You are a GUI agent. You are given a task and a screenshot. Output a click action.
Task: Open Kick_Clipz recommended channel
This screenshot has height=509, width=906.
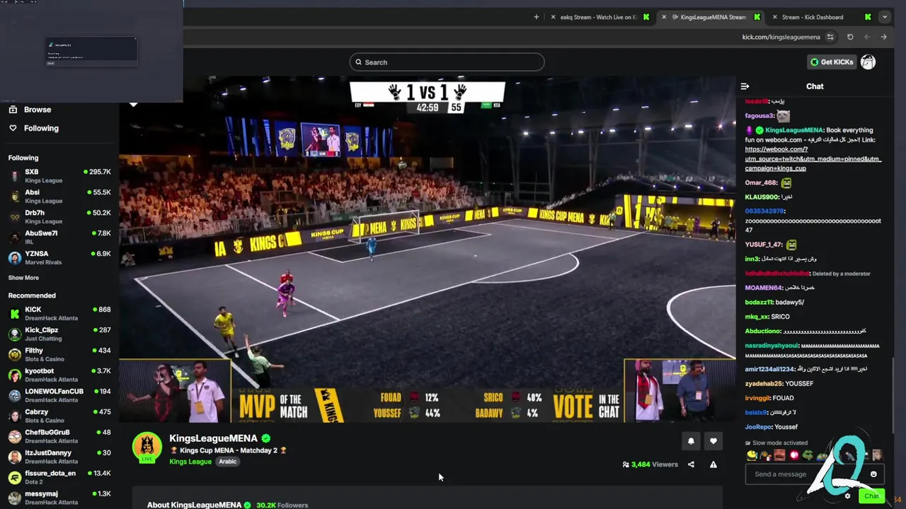[x=59, y=334]
